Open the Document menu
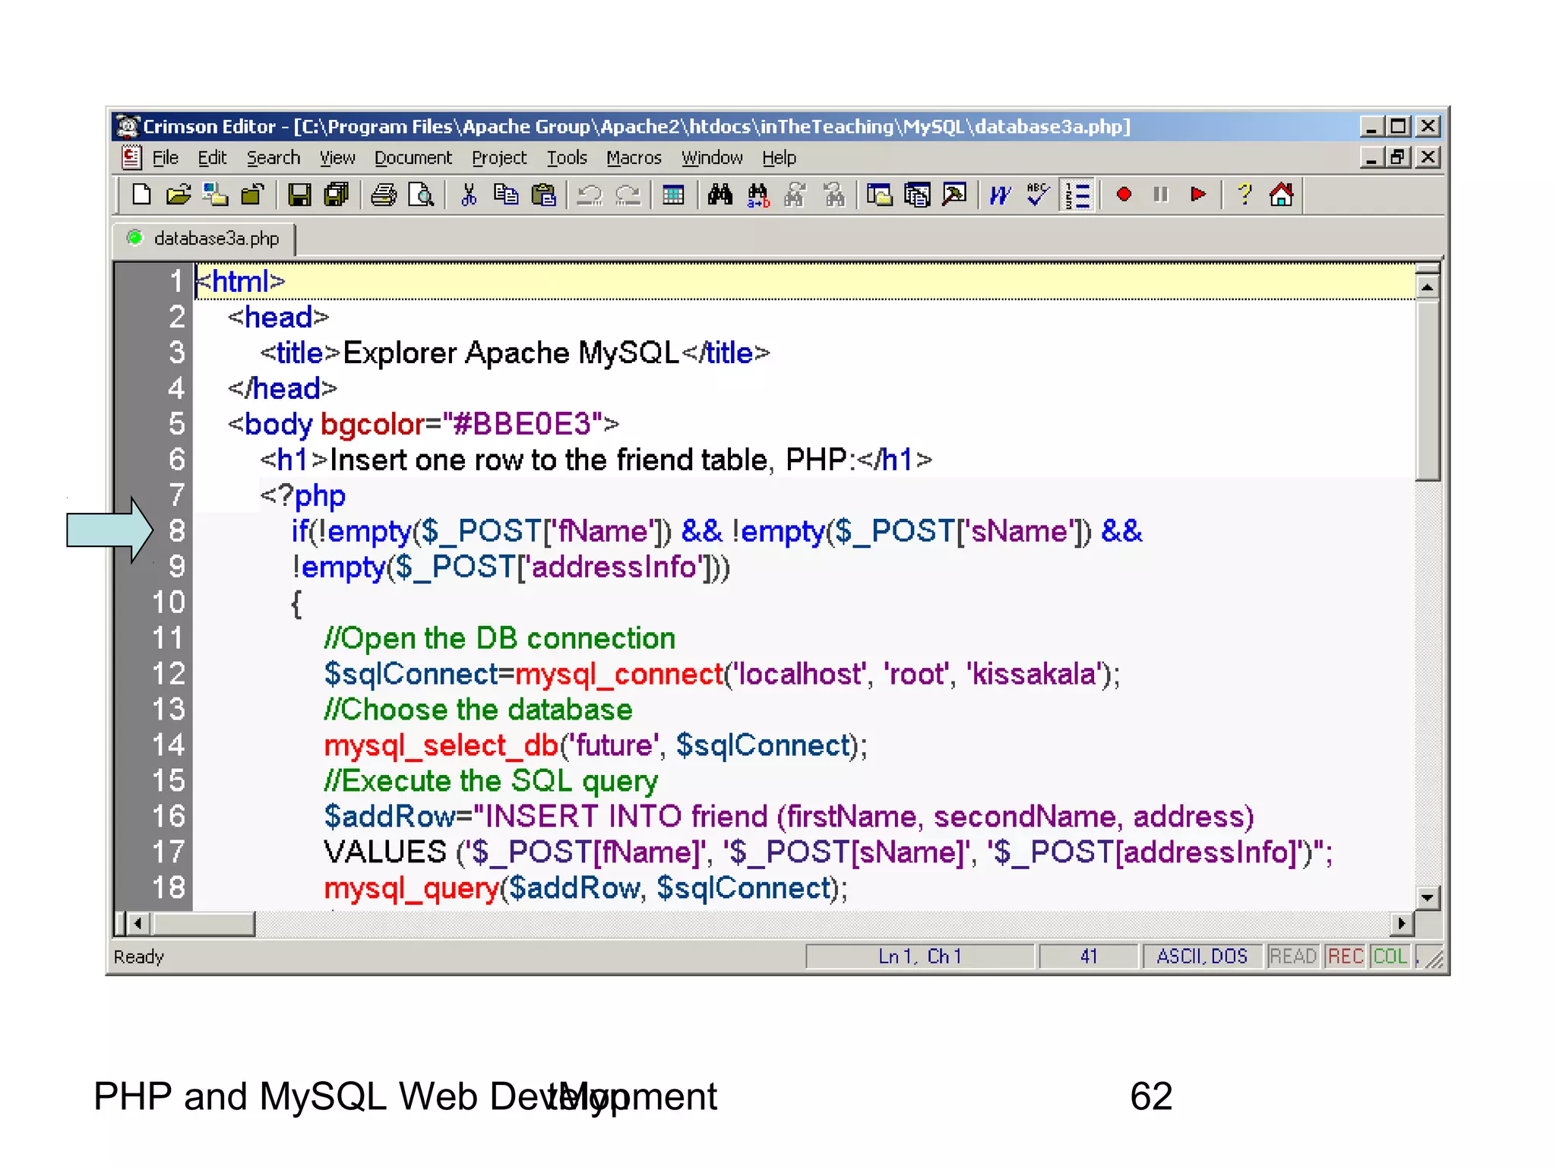Image resolution: width=1556 pixels, height=1167 pixels. 413,158
